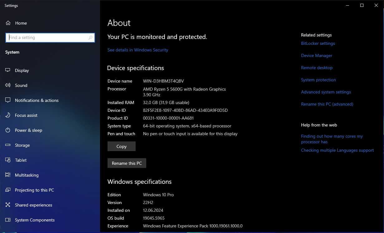Select device name WIN-D3HBM3T4QBV
Viewport: 384px width, 233px height.
pos(163,81)
